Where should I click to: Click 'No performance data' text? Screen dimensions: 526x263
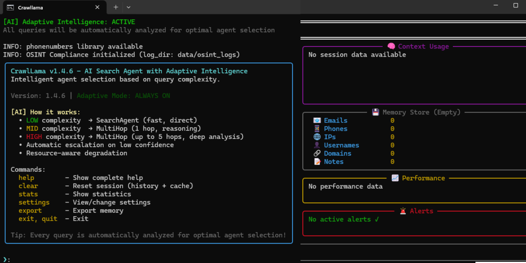click(346, 186)
